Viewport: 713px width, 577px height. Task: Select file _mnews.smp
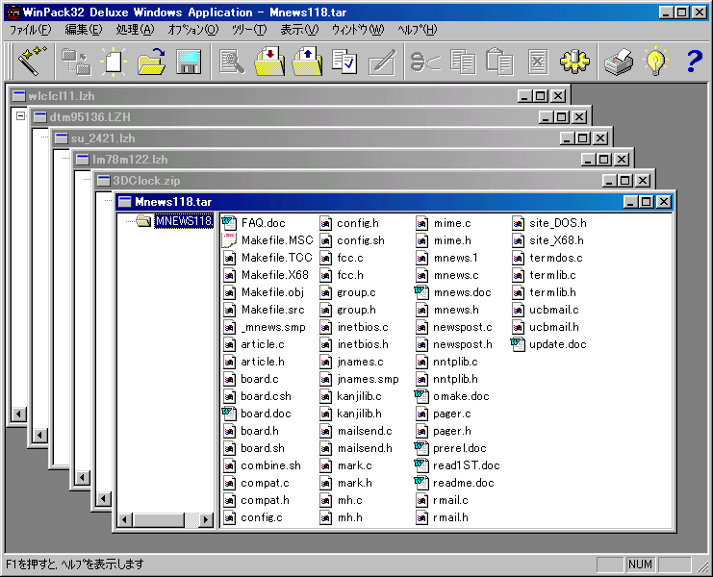[x=265, y=327]
